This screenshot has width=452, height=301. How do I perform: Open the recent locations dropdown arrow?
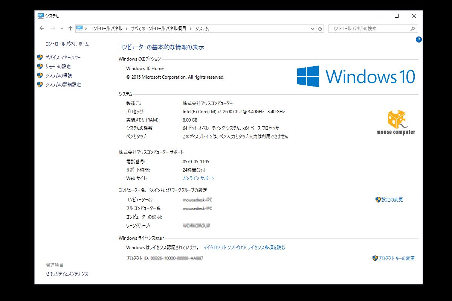tap(62, 29)
